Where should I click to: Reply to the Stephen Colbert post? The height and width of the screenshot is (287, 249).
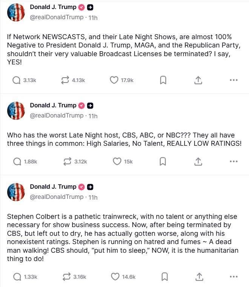17,277
